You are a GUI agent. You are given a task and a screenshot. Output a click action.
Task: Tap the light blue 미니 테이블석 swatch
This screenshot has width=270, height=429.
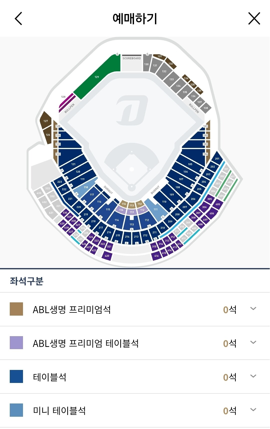pyautogui.click(x=16, y=410)
